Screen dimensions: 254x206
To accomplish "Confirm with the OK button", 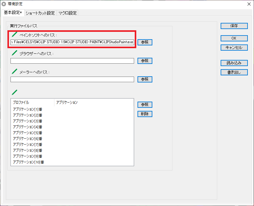I will (234, 38).
